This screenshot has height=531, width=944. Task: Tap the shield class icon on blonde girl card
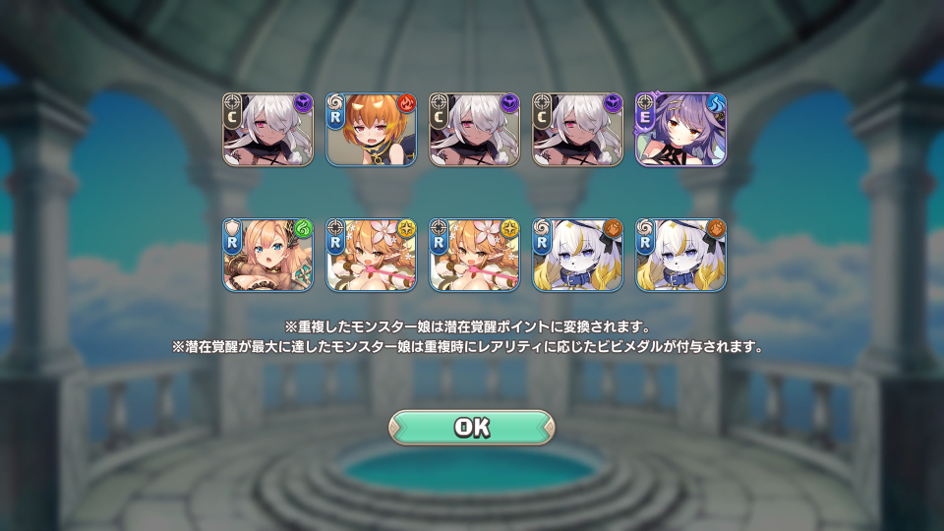(x=232, y=226)
